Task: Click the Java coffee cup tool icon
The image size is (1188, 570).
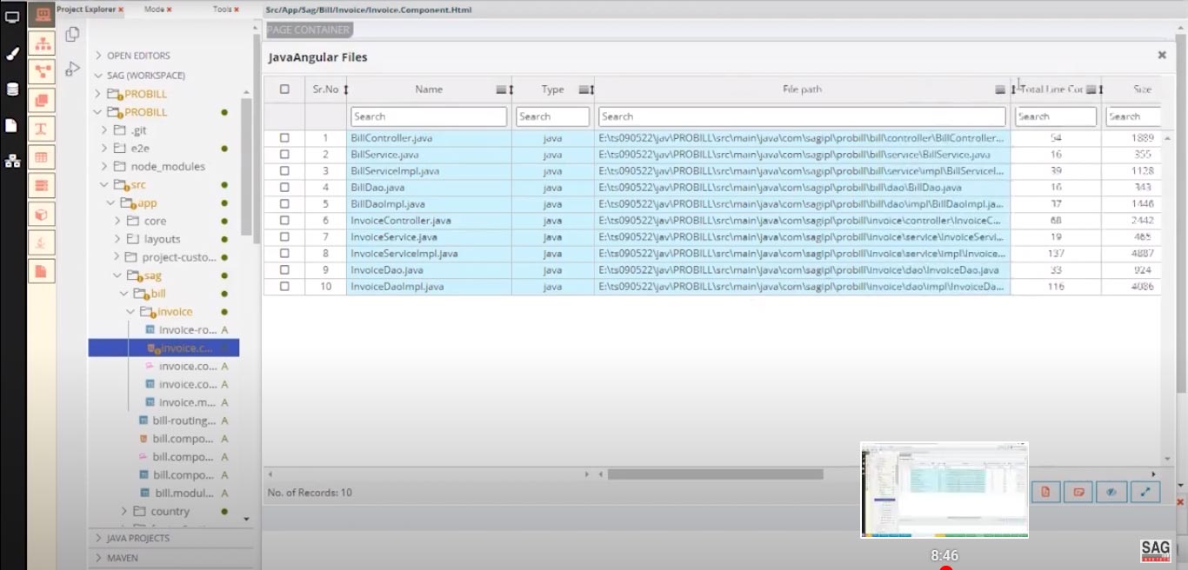Action: click(x=41, y=242)
